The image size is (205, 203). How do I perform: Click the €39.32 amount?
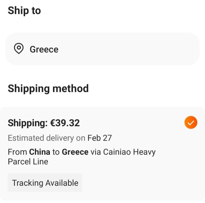(x=65, y=123)
